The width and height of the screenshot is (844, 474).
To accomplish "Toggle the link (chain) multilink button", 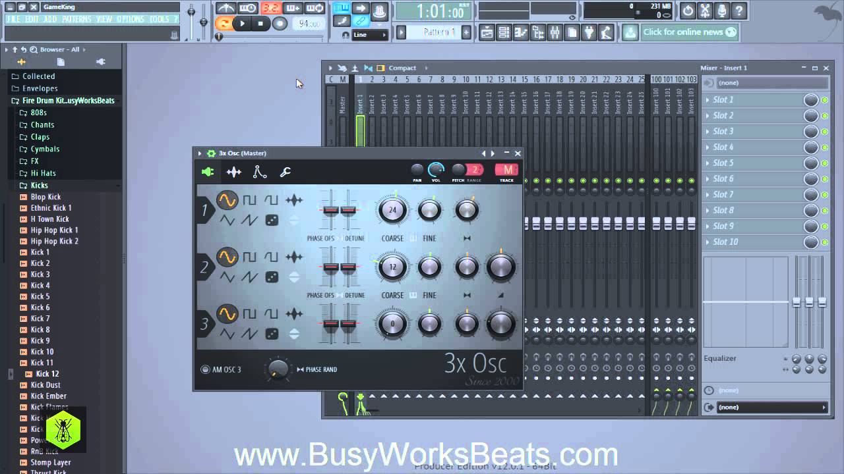I will 360,22.
